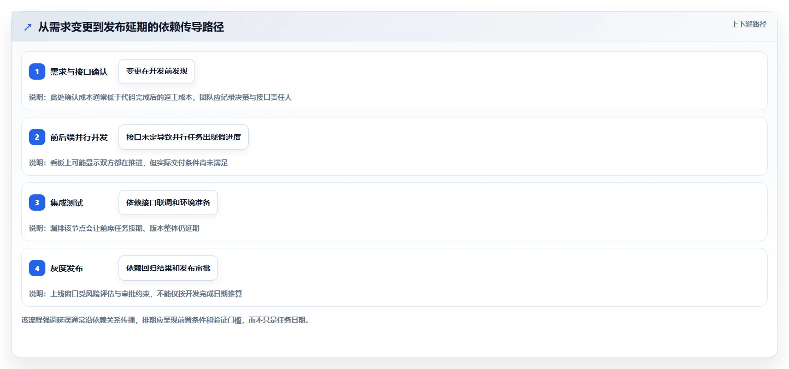
Task: Click the step 2 note about 看板
Action: [128, 163]
